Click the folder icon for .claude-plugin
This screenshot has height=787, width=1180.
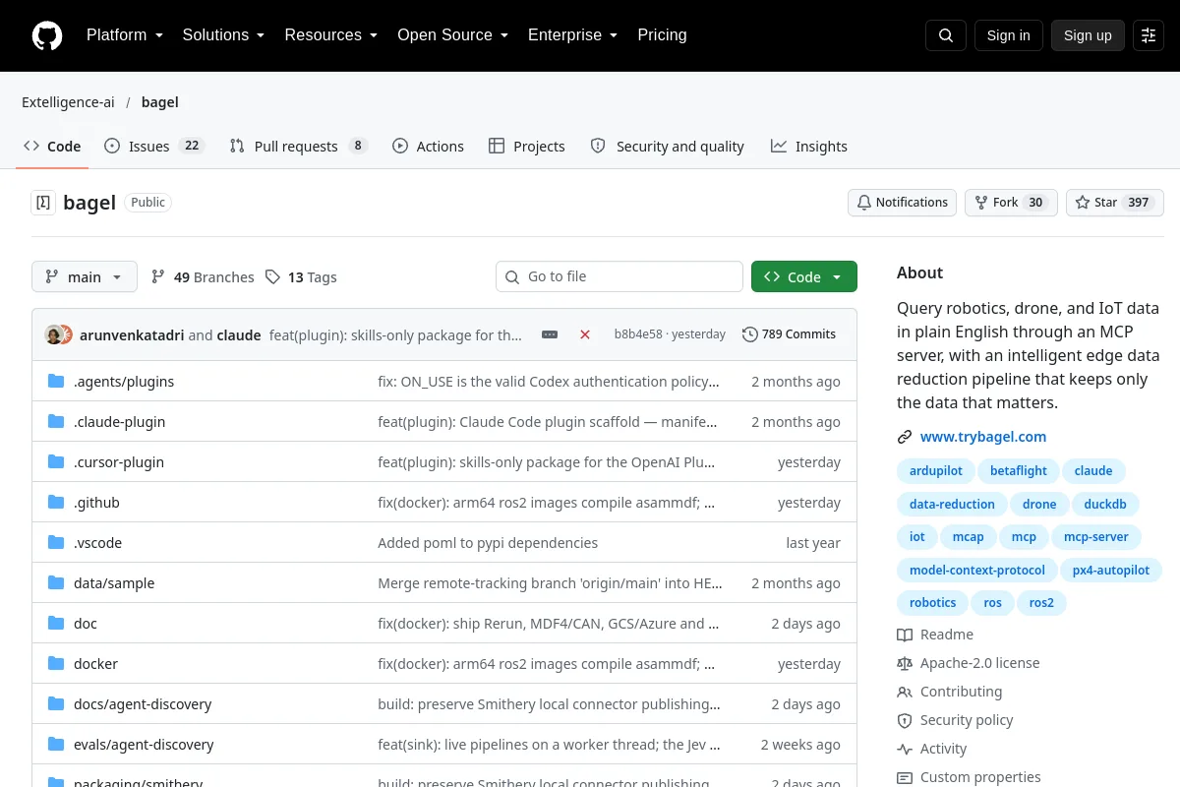point(56,422)
